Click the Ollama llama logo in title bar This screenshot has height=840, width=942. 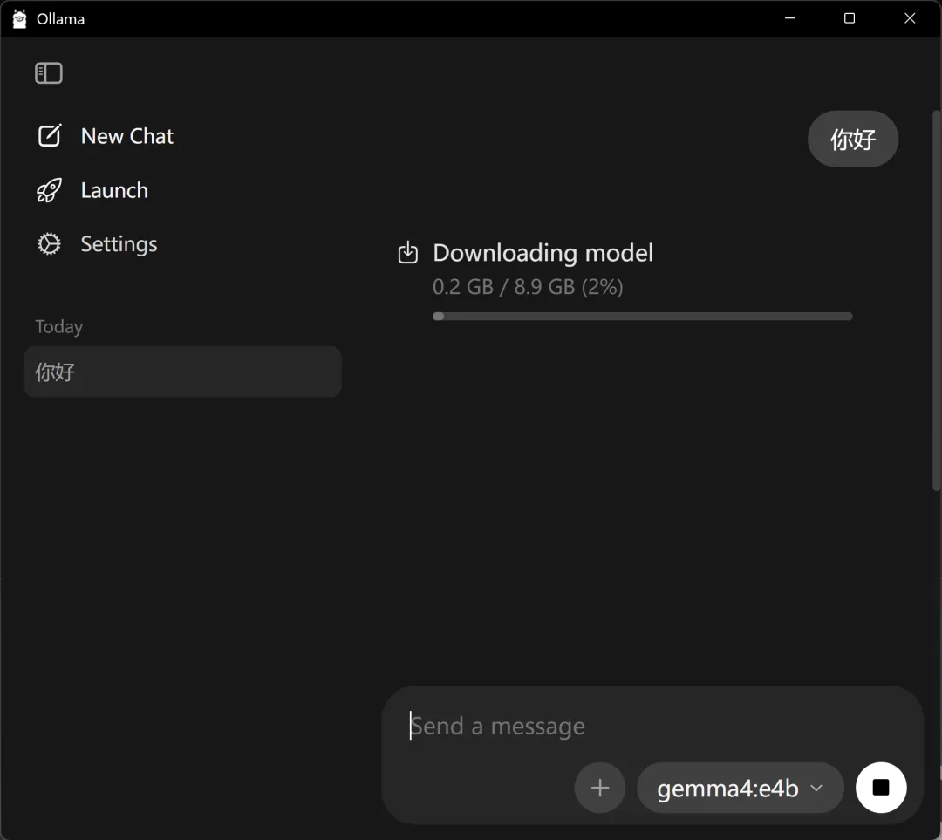19,18
